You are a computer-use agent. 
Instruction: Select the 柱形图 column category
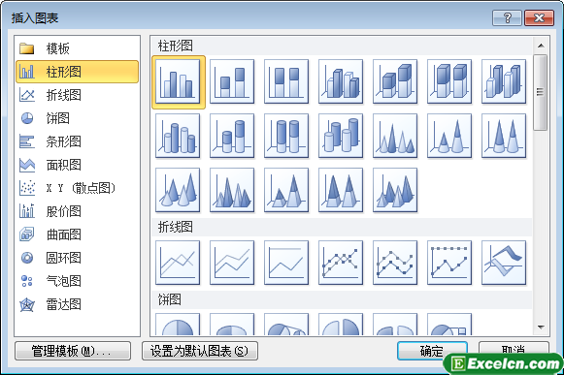click(x=78, y=72)
